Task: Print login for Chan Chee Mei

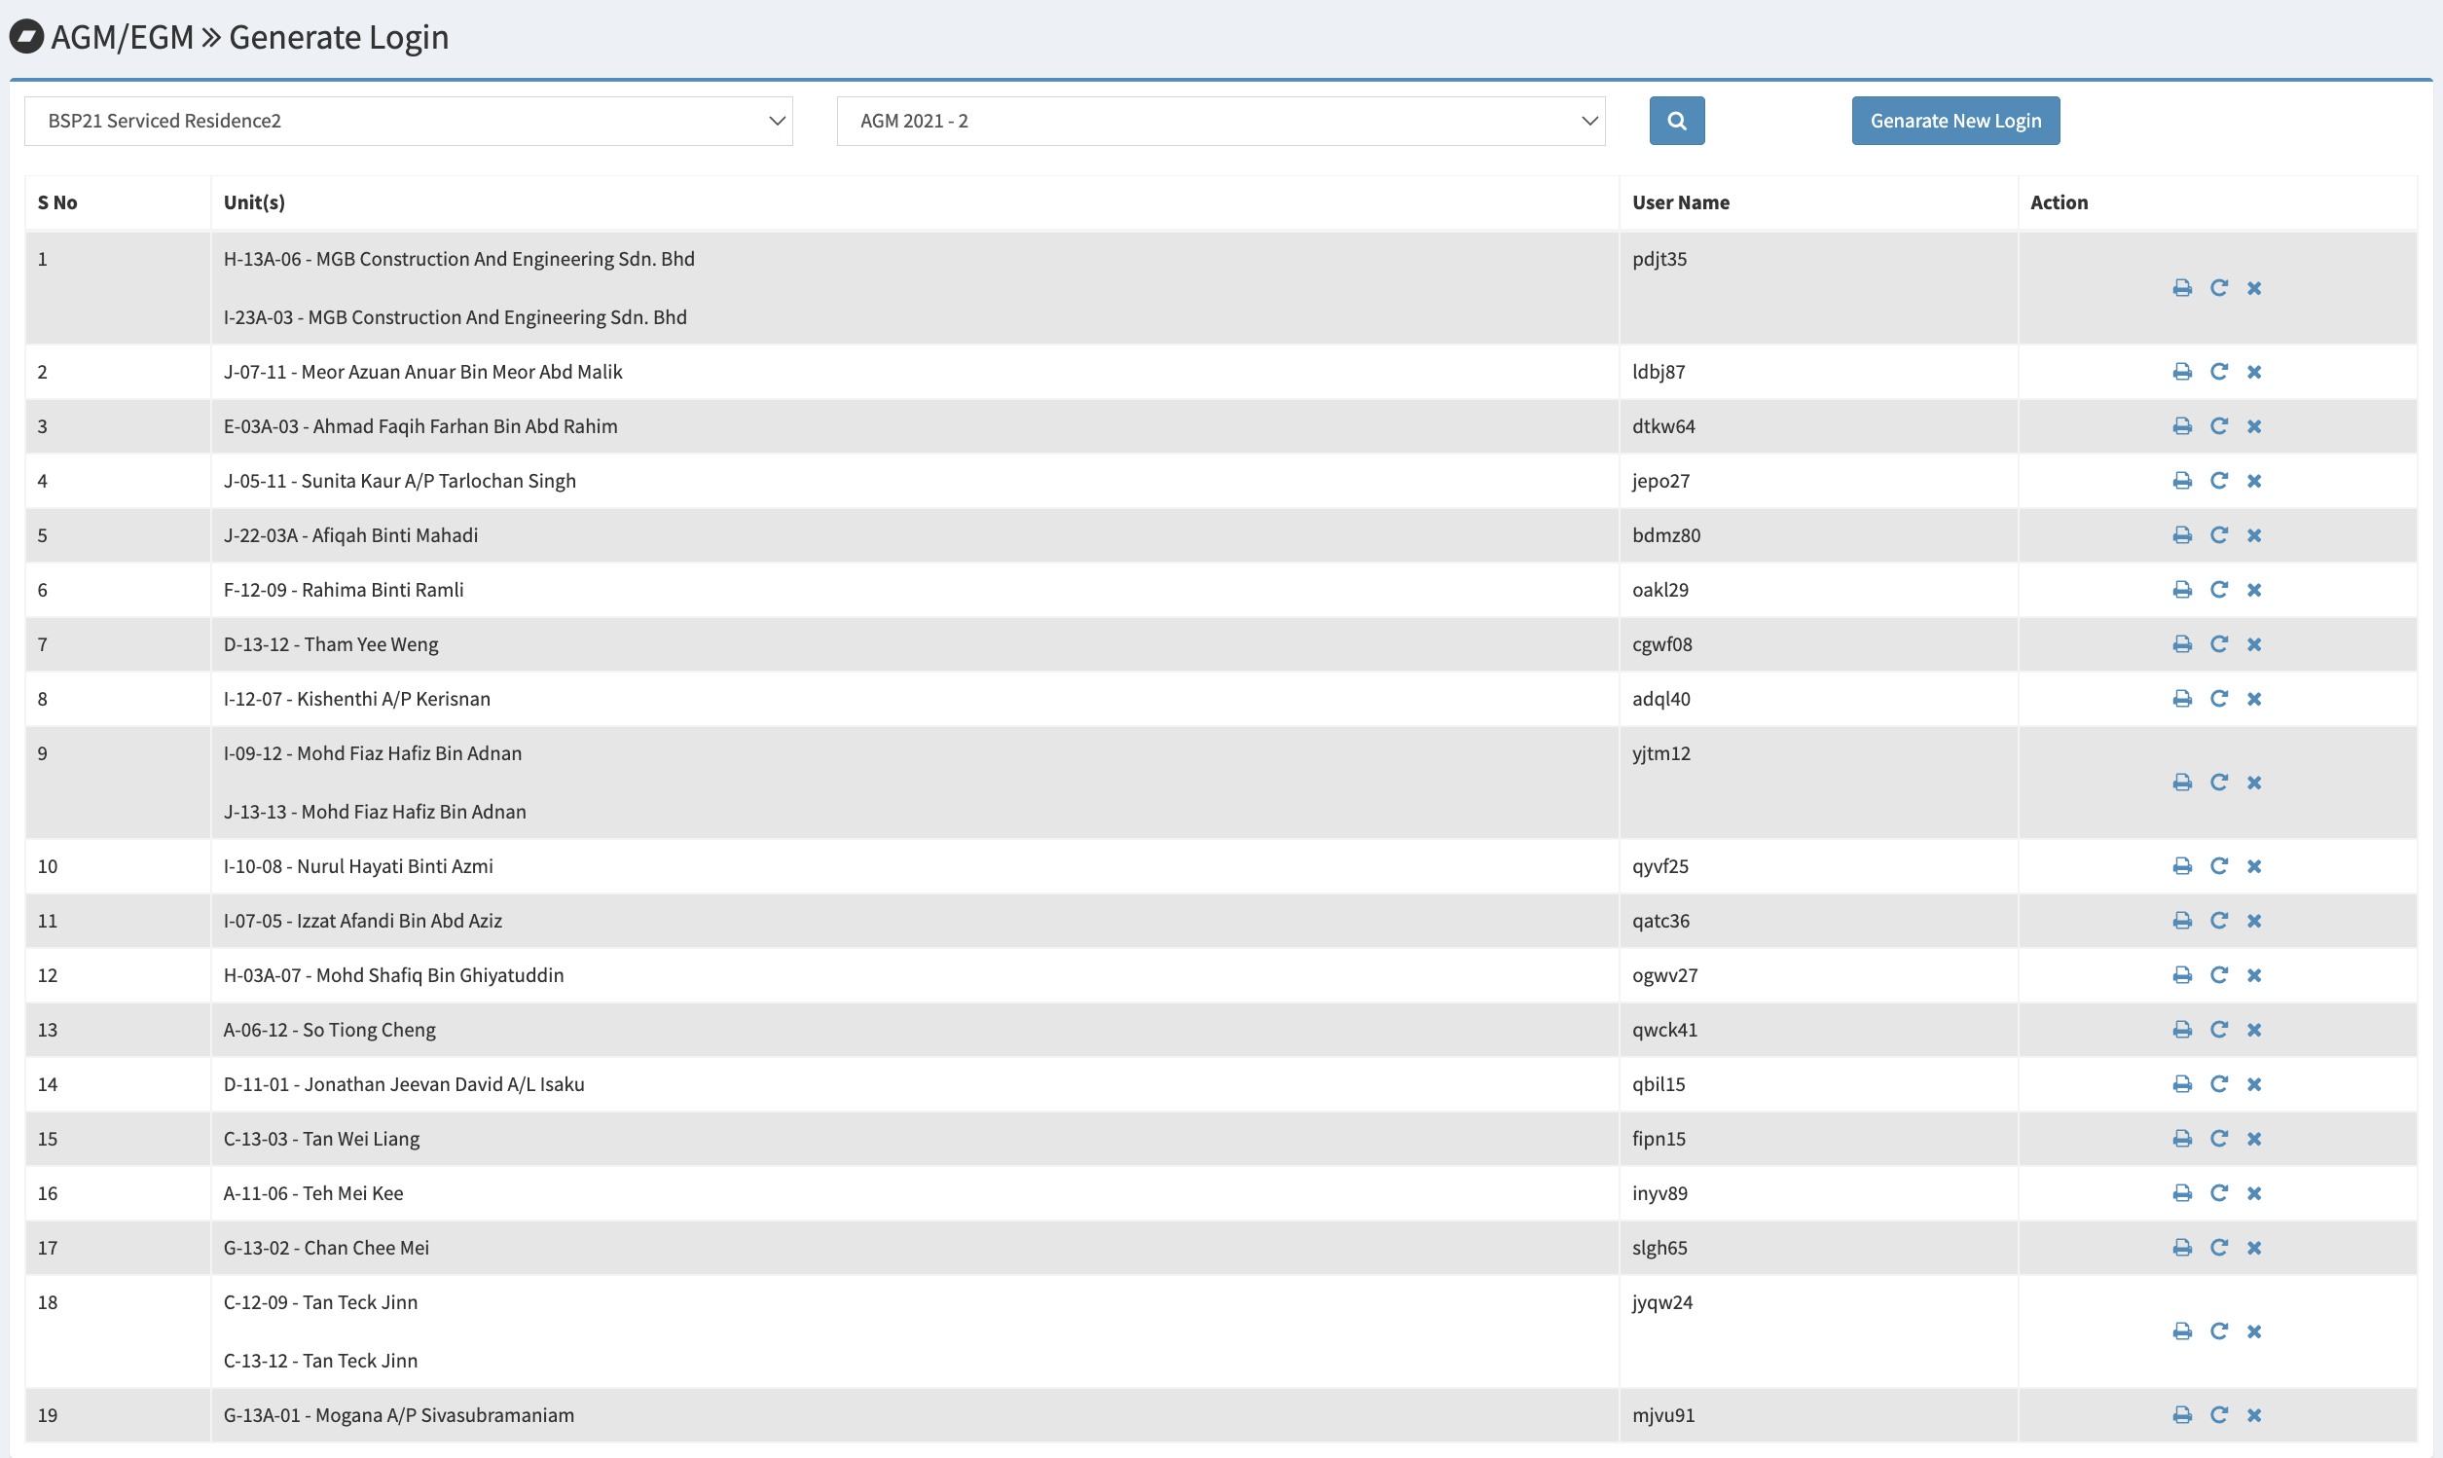Action: (x=2182, y=1248)
